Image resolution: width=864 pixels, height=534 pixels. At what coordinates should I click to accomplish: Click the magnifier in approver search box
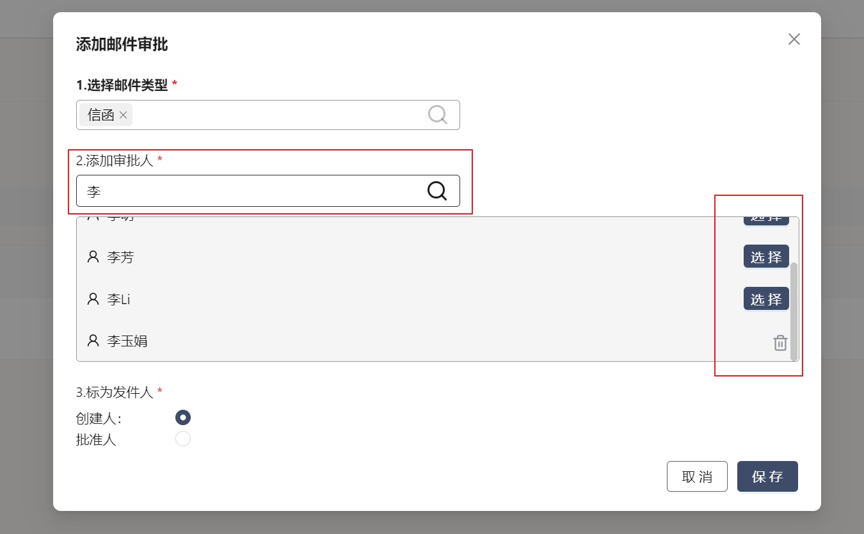[436, 191]
